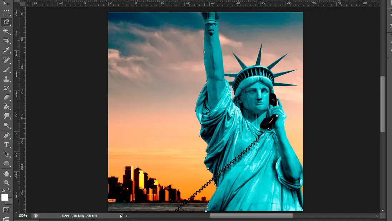Select the Pen tool

click(x=6, y=135)
